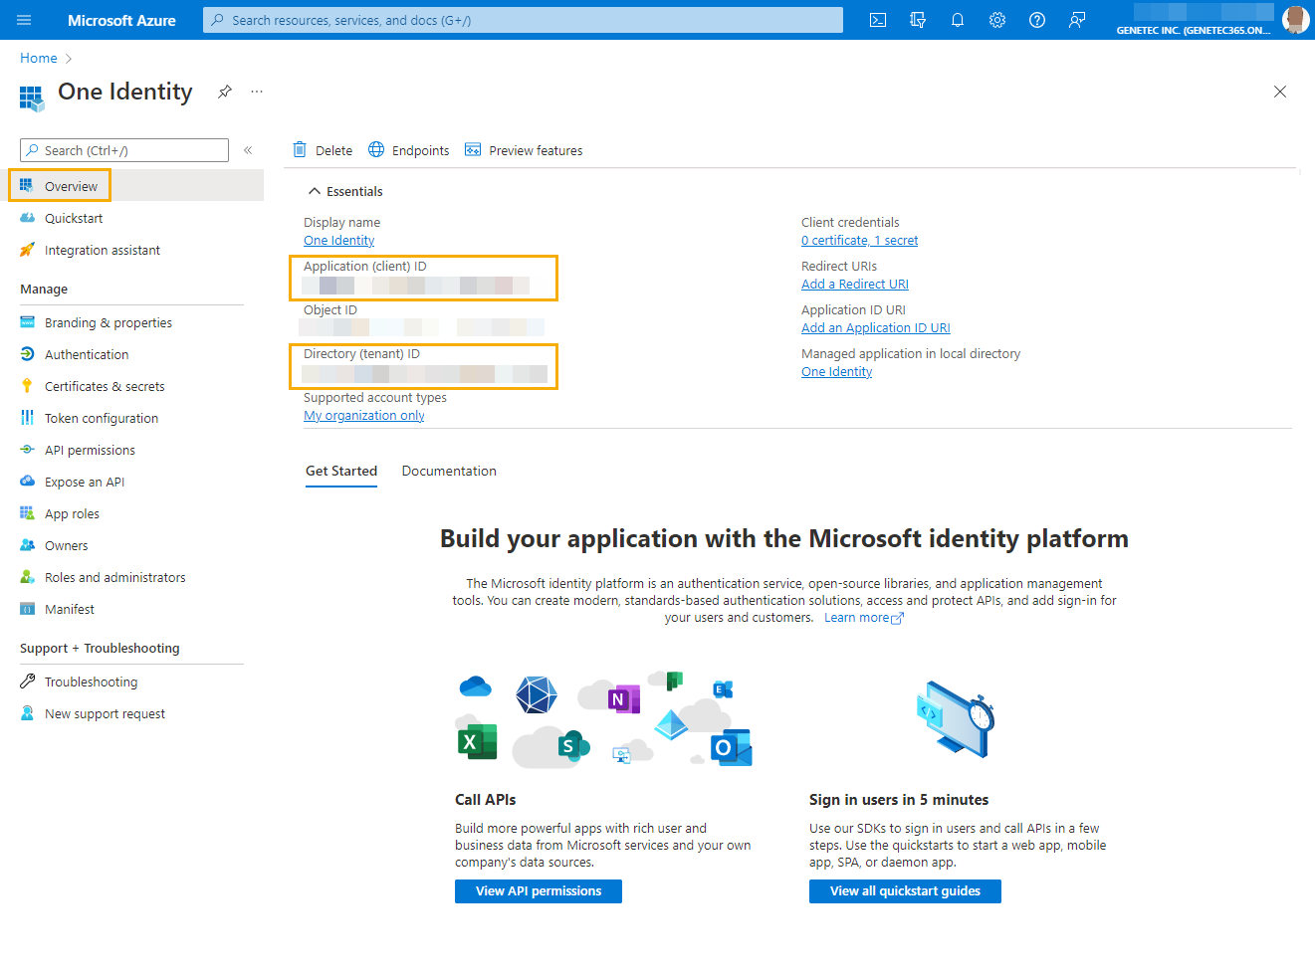The width and height of the screenshot is (1315, 976).
Task: Pin One Identity to the dashboard
Action: click(224, 92)
